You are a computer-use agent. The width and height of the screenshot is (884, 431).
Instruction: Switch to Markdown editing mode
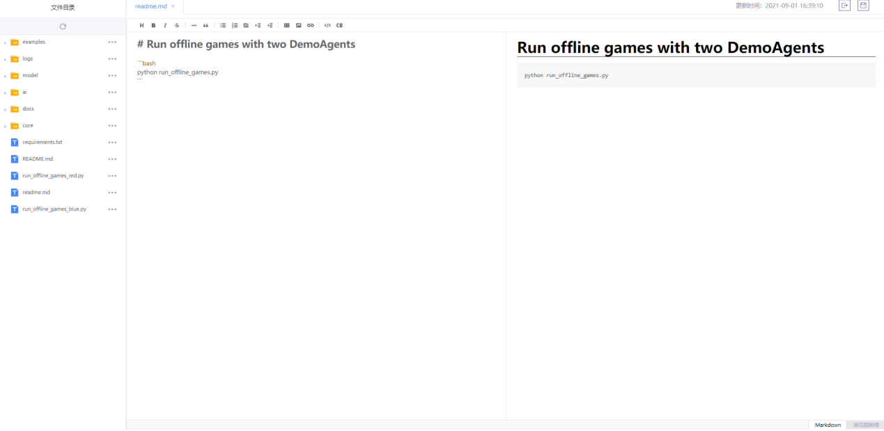tap(828, 425)
